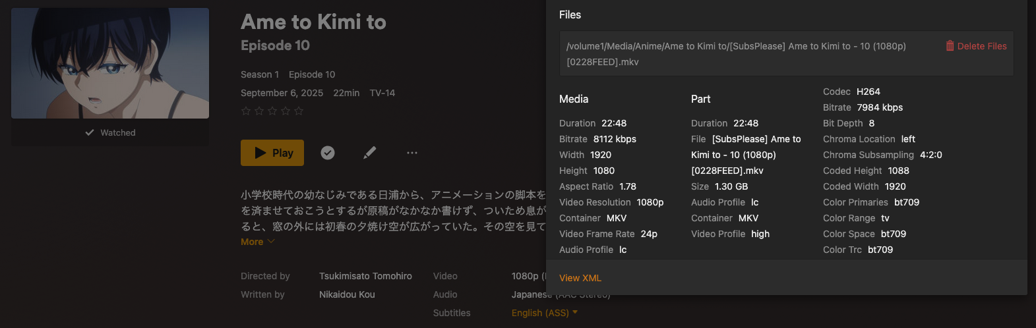This screenshot has height=328, width=1036.
Task: Open writer Nikaidou Kou's page
Action: (347, 294)
